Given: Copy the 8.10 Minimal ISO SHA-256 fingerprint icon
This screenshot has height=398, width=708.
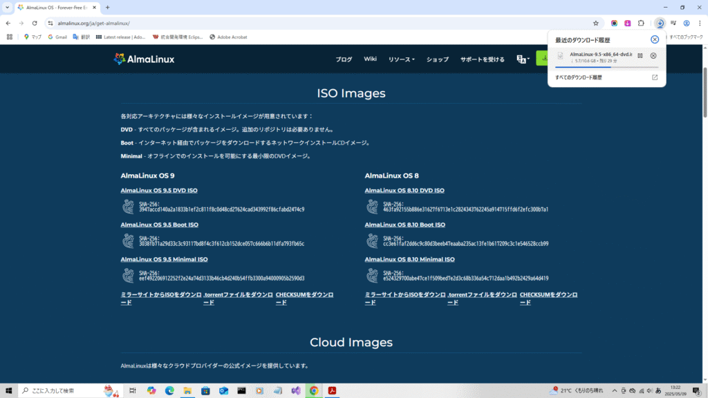Looking at the screenshot, I should click(x=372, y=275).
